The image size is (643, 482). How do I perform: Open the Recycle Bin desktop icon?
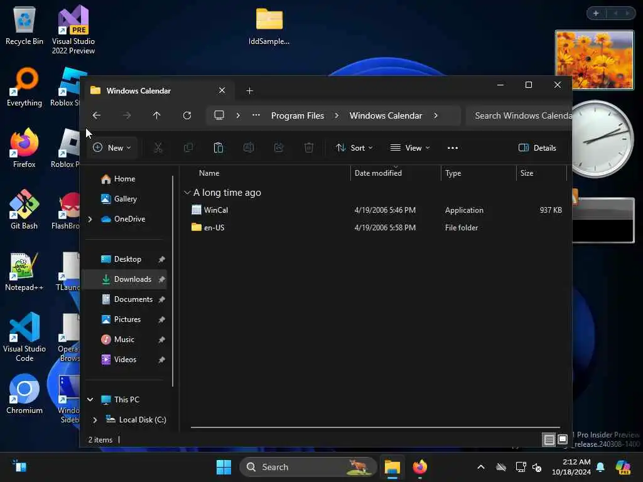(x=24, y=26)
